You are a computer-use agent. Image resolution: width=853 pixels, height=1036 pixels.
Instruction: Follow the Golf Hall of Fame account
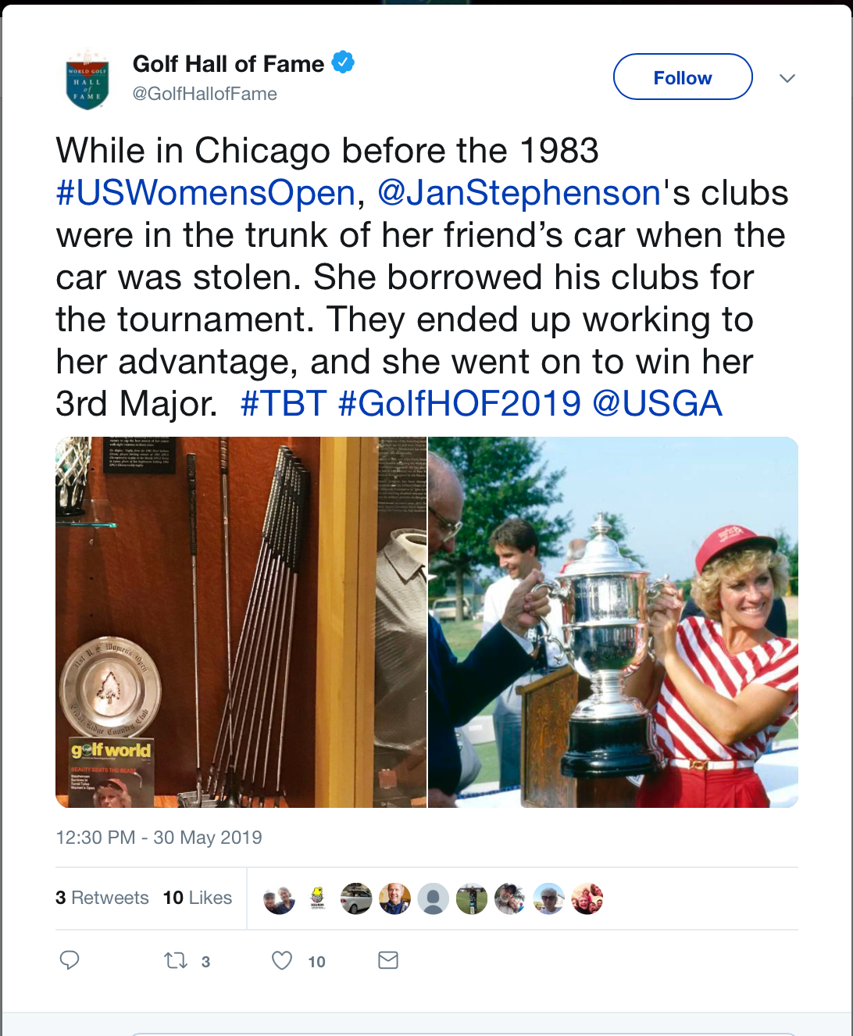click(x=683, y=77)
